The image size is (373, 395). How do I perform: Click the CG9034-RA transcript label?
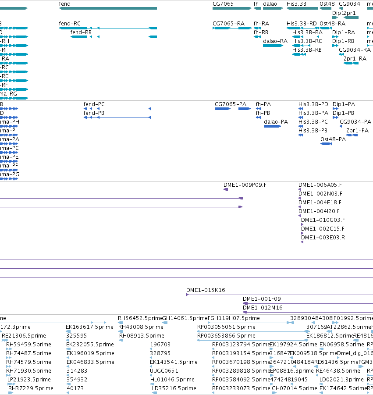pyautogui.click(x=355, y=50)
